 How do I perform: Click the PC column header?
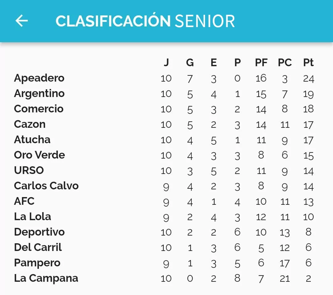click(x=285, y=63)
